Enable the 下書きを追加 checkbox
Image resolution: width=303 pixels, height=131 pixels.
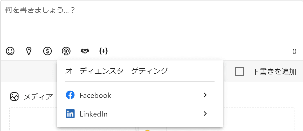240,71
